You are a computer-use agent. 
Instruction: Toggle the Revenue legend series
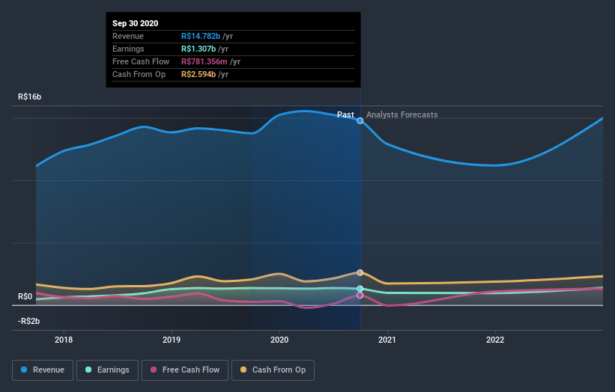point(43,370)
